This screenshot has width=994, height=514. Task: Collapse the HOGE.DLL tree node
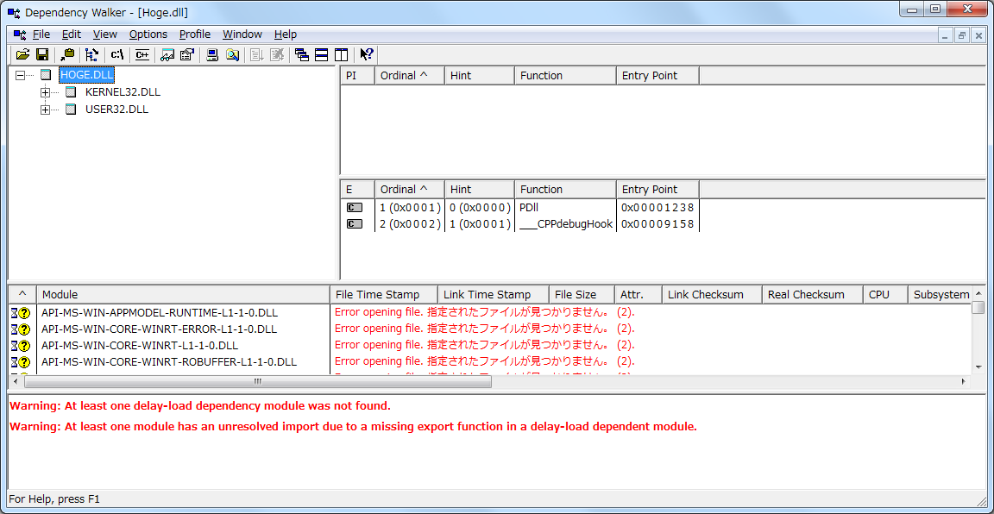coord(20,75)
